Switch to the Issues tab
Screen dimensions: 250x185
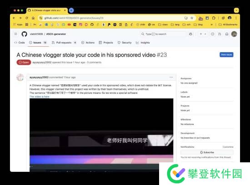[38, 43]
